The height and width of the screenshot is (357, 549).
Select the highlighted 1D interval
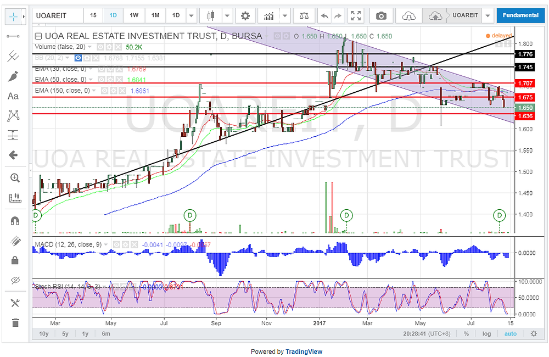click(x=113, y=15)
